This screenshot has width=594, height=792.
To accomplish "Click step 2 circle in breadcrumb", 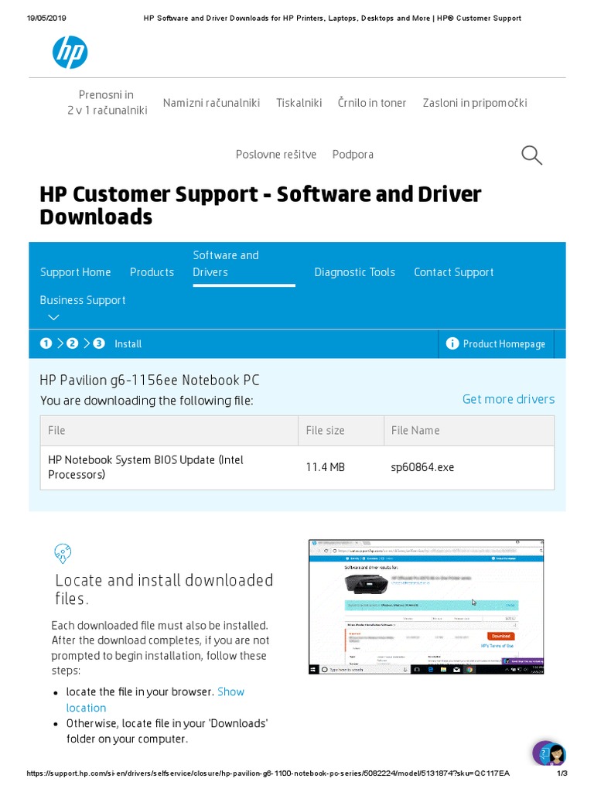I will pos(72,343).
